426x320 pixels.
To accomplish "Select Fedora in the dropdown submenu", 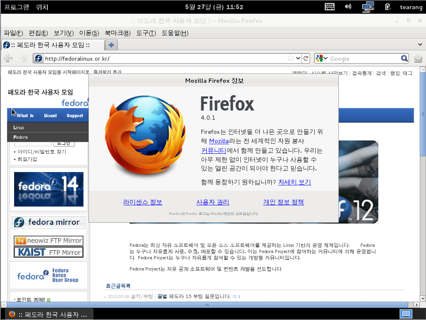I will (48, 137).
